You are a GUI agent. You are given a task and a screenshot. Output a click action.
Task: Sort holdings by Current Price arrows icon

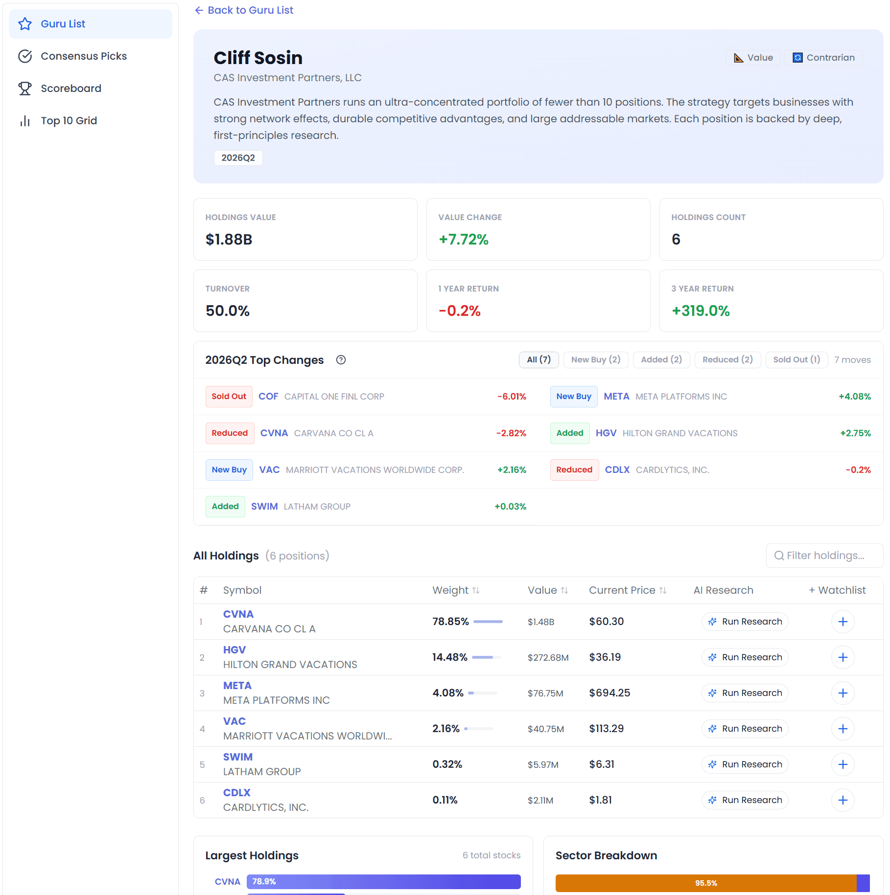coord(663,590)
